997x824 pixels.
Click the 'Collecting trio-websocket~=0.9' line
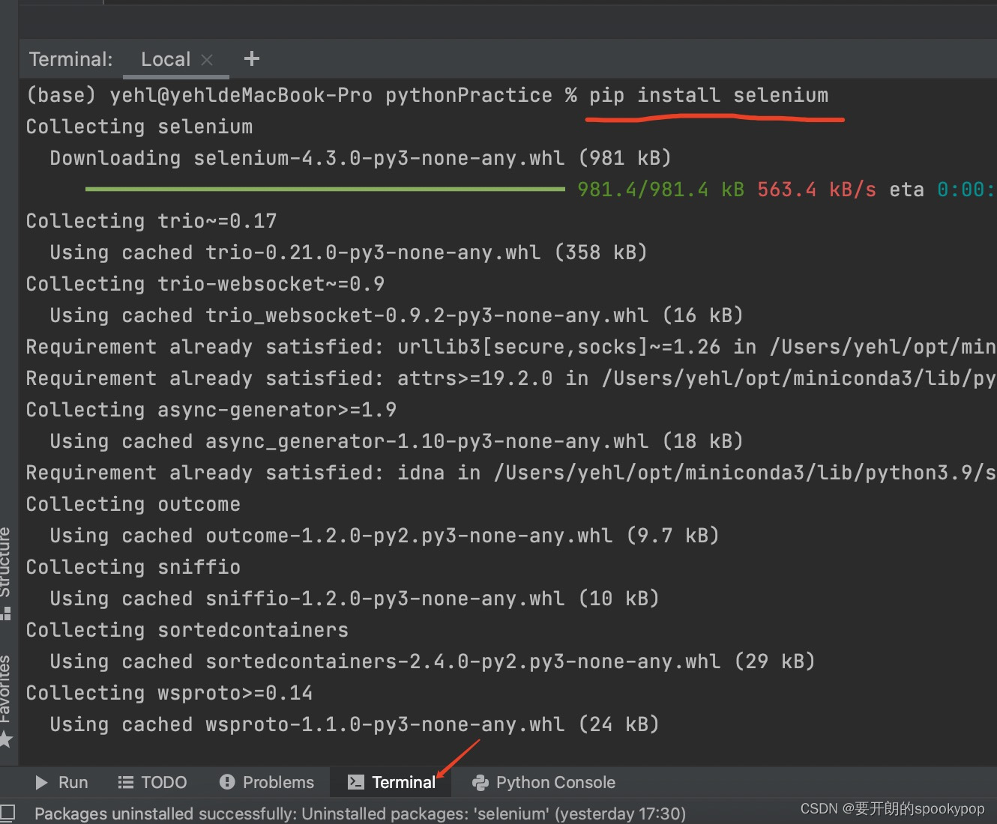click(205, 284)
